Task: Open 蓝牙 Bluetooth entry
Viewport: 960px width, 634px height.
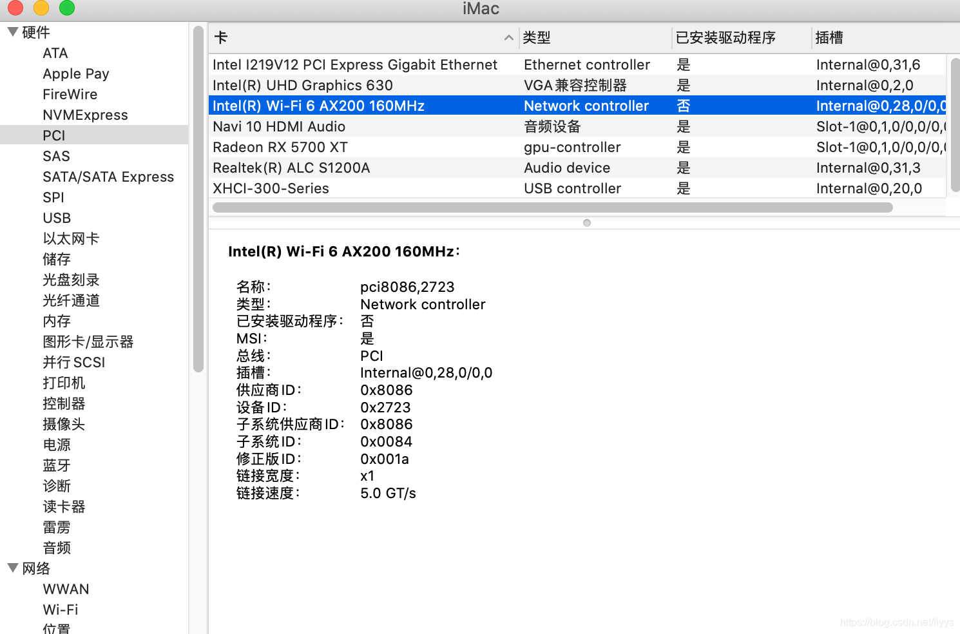Action: [x=57, y=465]
